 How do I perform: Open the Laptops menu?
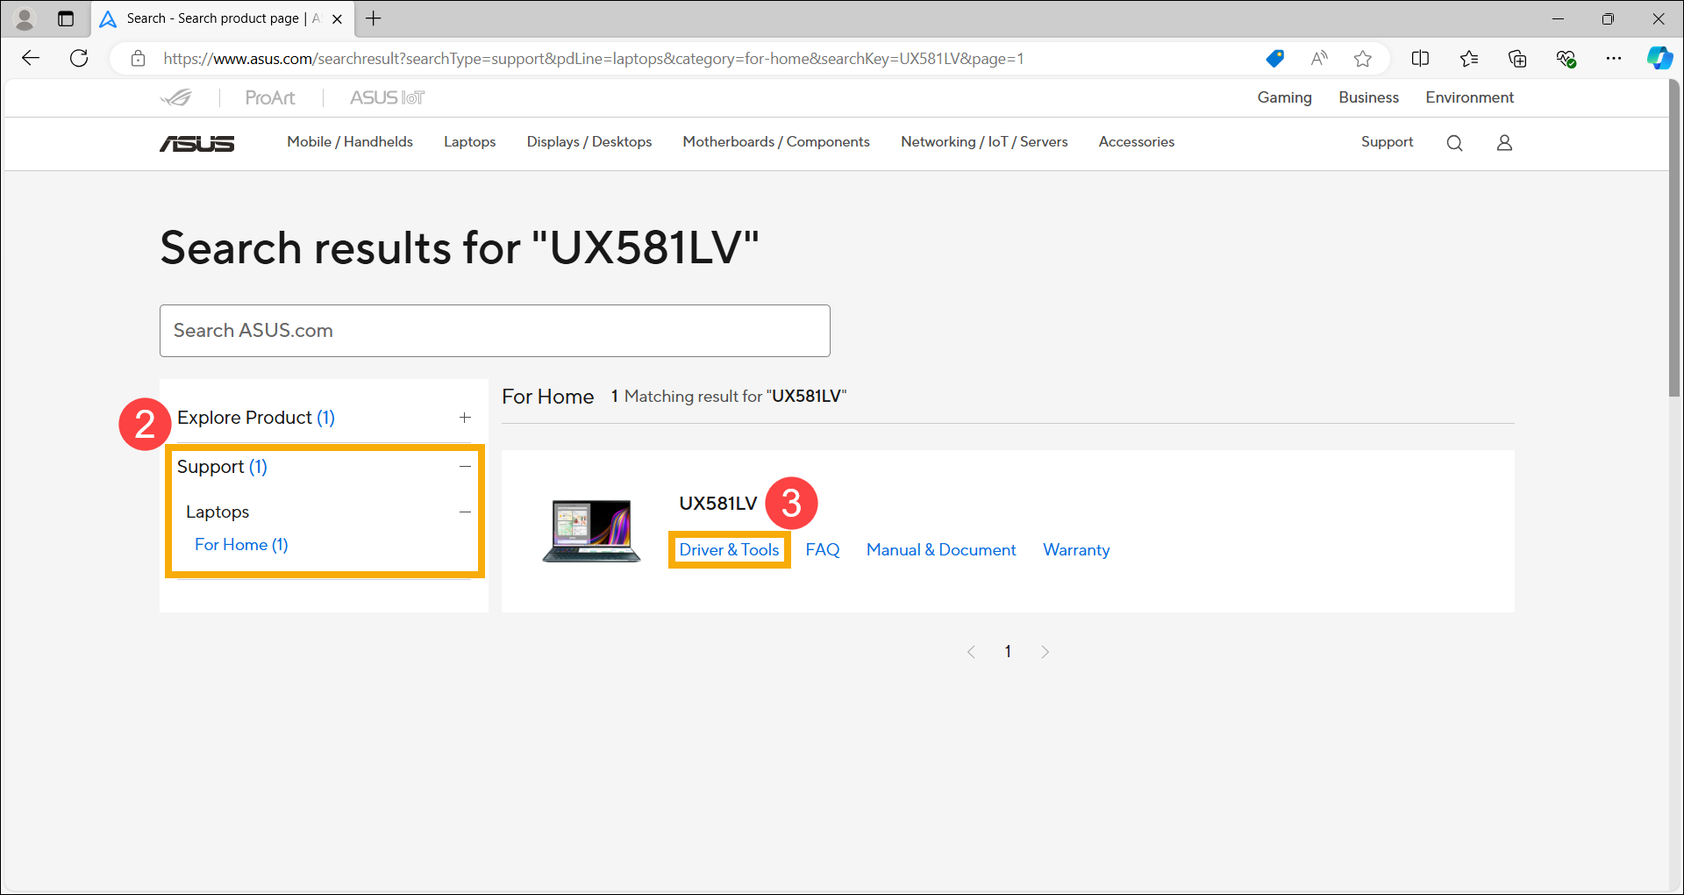pyautogui.click(x=469, y=142)
